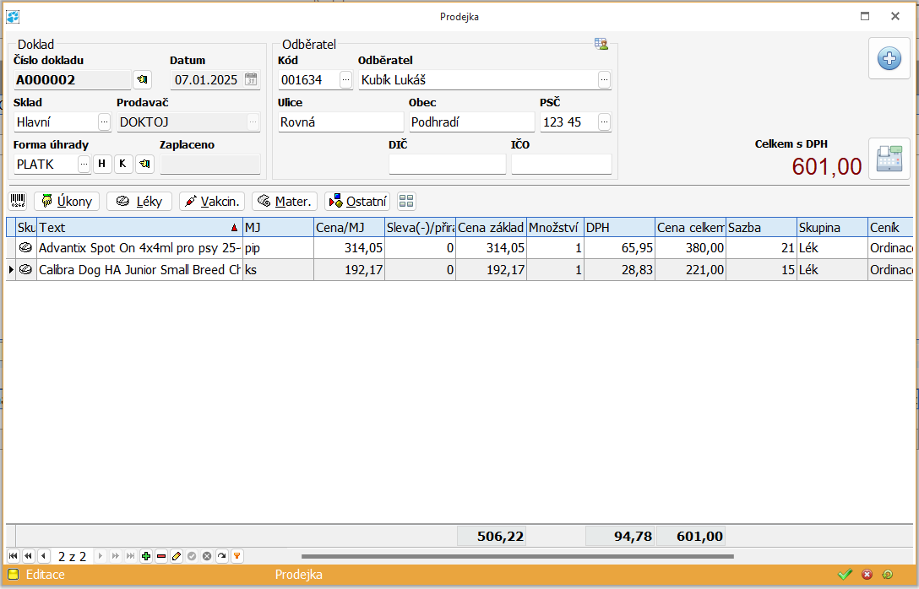Viewport: 919px width, 589px height.
Task: Go to the next record
Action: tap(101, 556)
